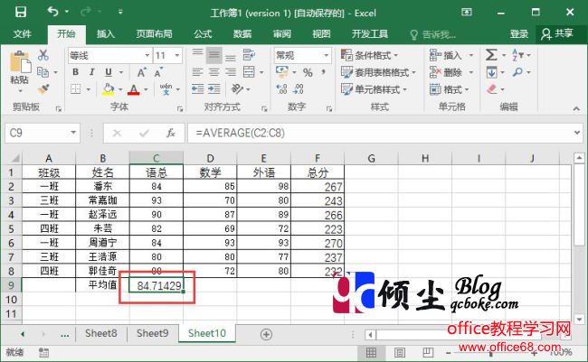
Task: Merge and center cells
Action: click(249, 72)
